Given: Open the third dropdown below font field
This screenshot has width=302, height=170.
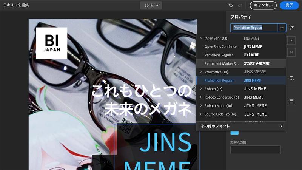Looking at the screenshot, I should pos(291,52).
